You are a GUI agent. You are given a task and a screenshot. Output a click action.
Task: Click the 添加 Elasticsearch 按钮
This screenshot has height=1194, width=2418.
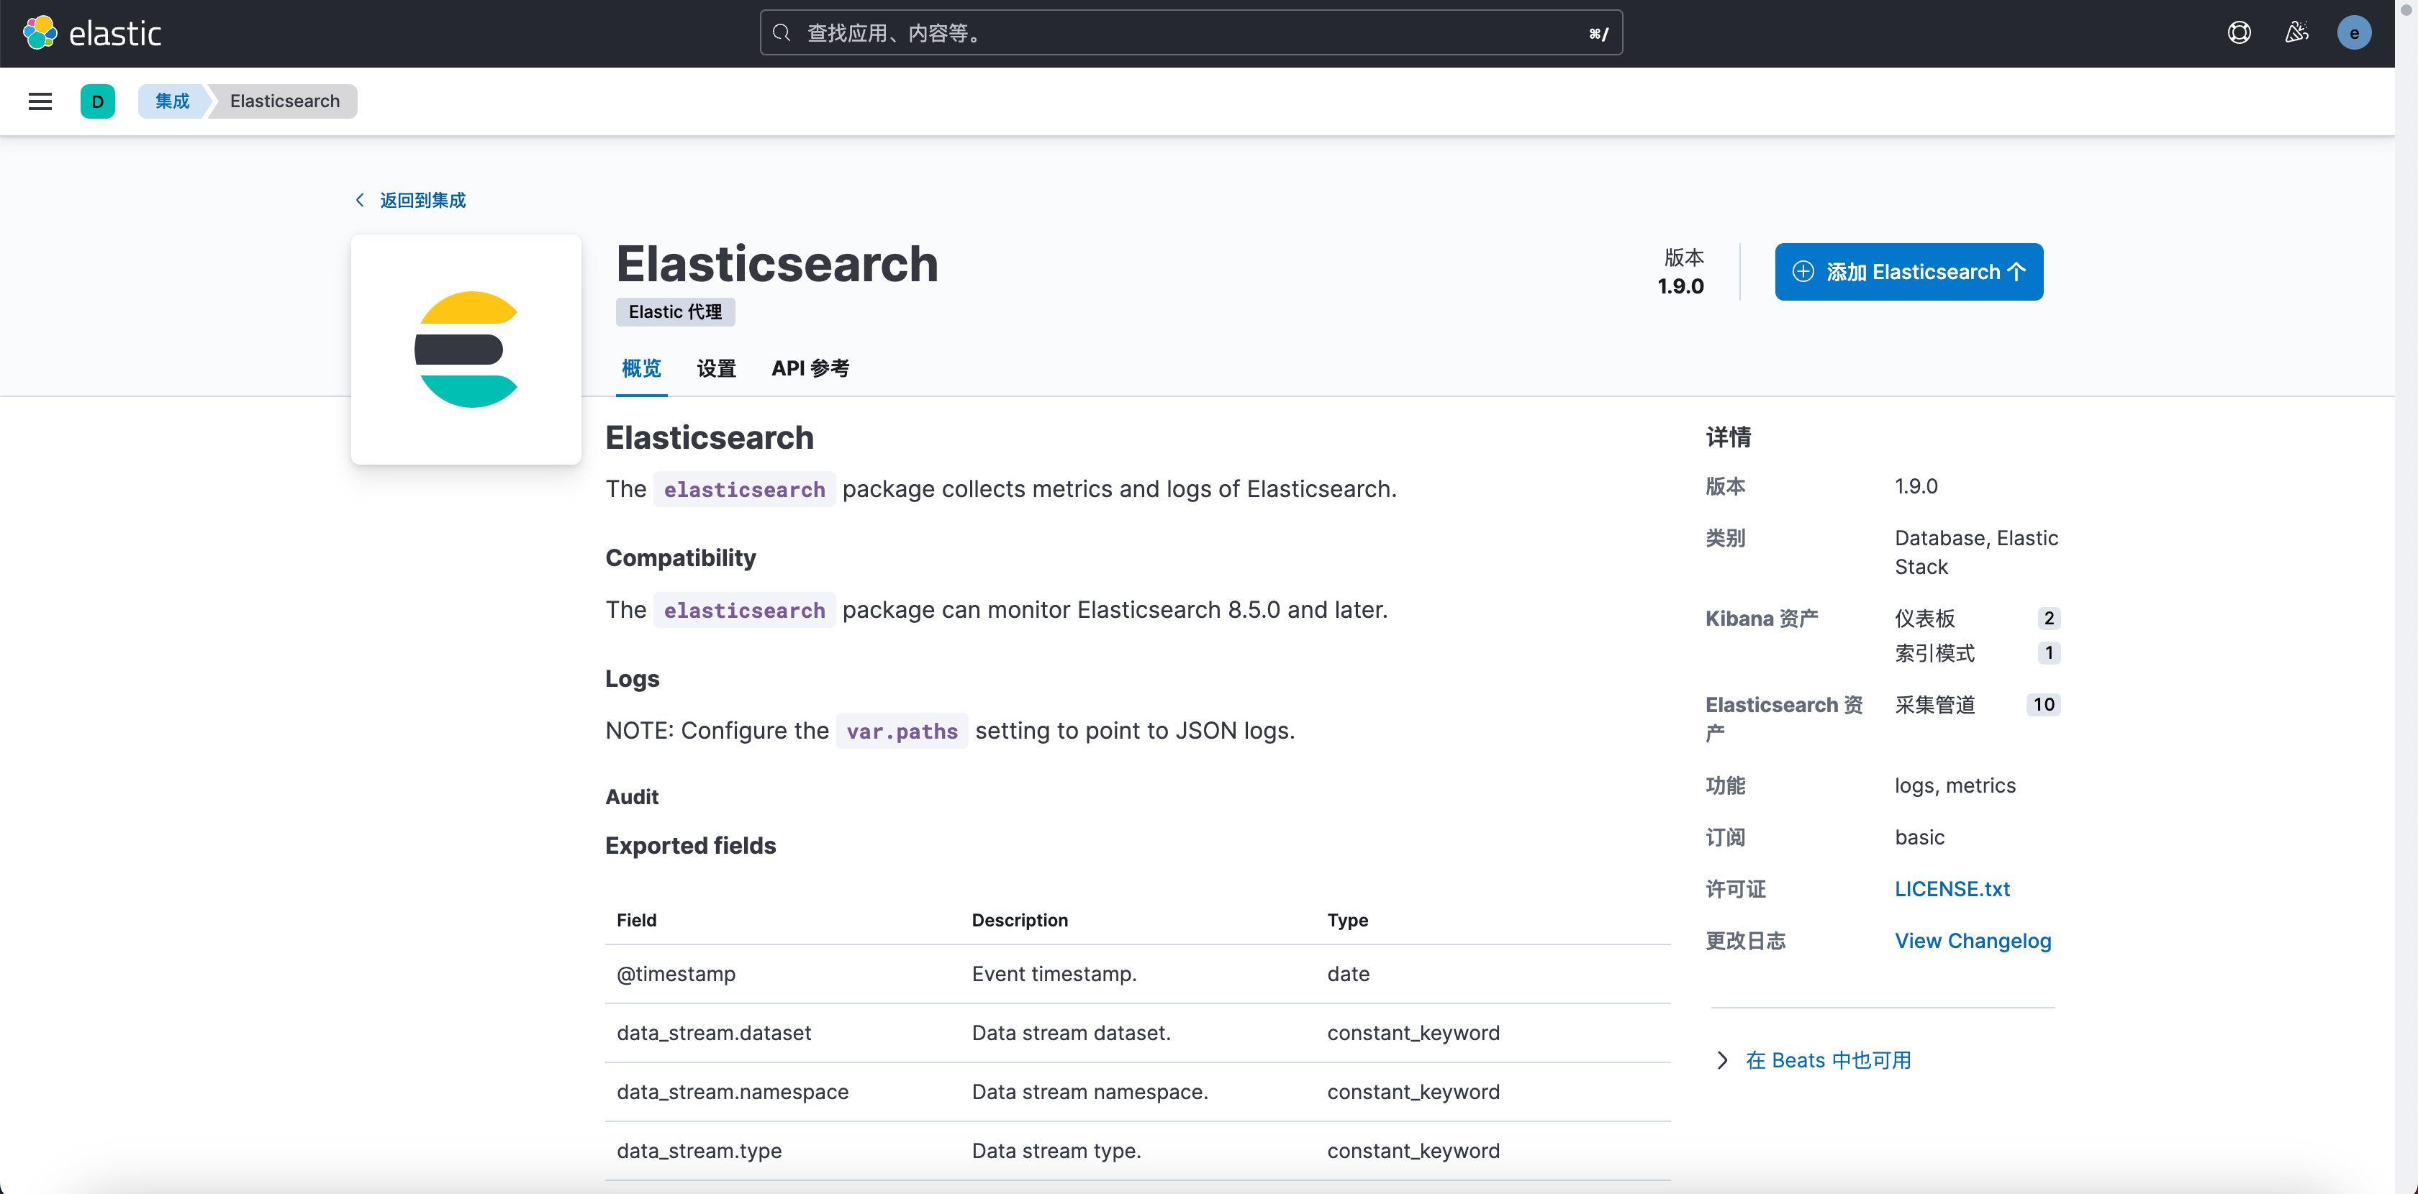tap(1909, 271)
